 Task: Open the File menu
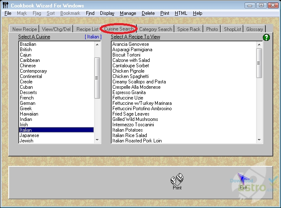pyautogui.click(x=8, y=13)
